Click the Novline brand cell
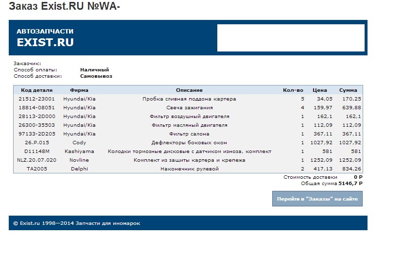 coord(79,160)
